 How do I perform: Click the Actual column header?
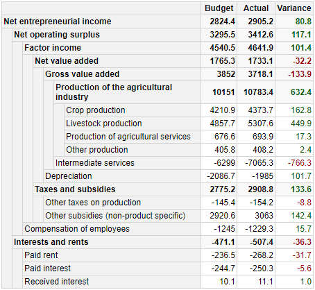coord(256,8)
